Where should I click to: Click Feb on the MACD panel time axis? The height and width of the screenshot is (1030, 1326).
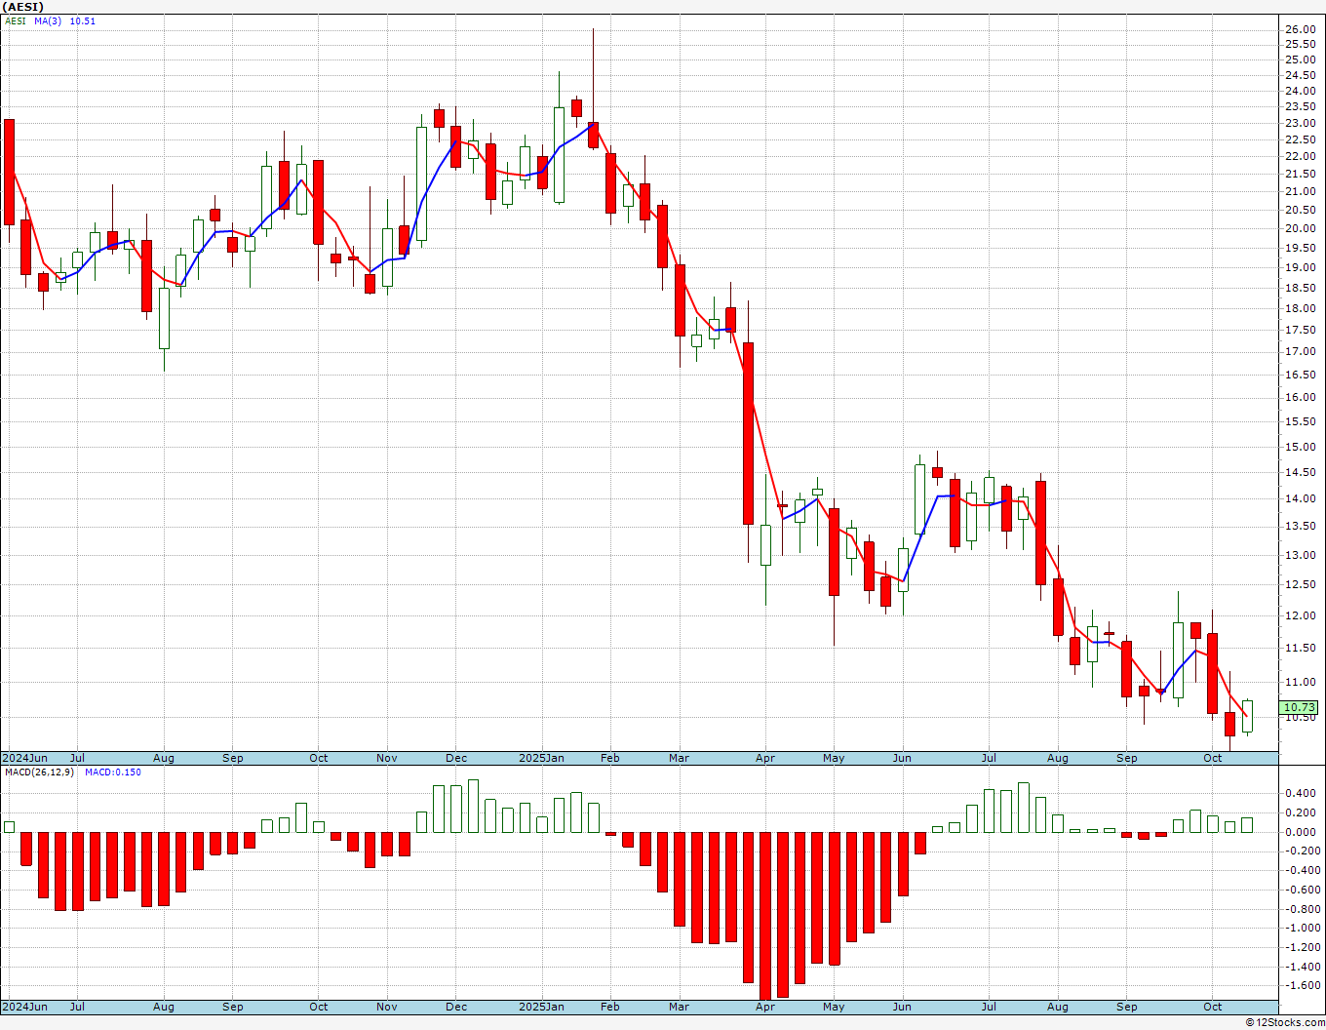(x=610, y=1007)
